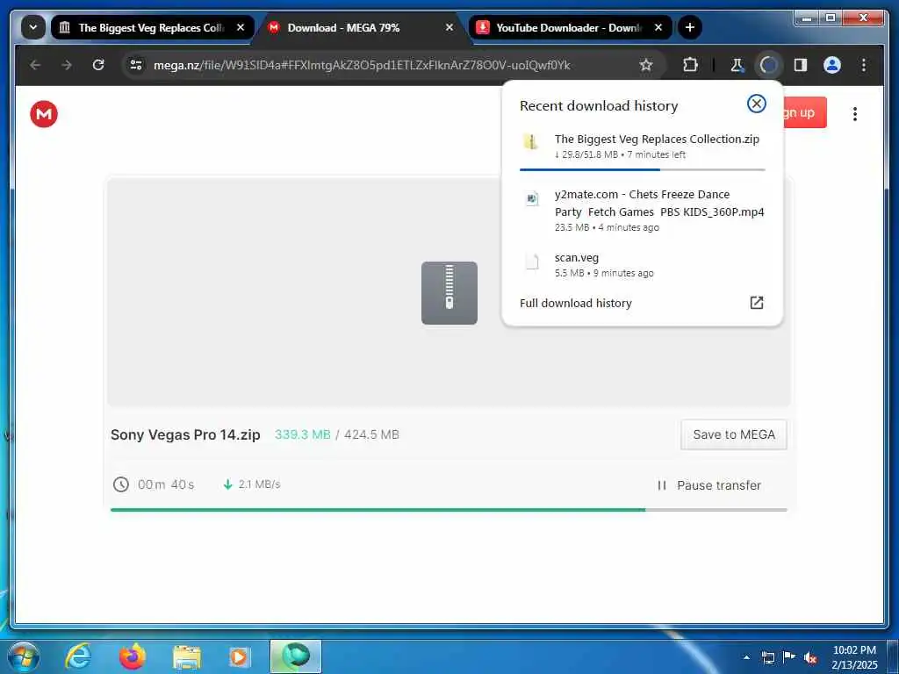Open the scan.veg downloaded file
The image size is (899, 674).
point(642,265)
